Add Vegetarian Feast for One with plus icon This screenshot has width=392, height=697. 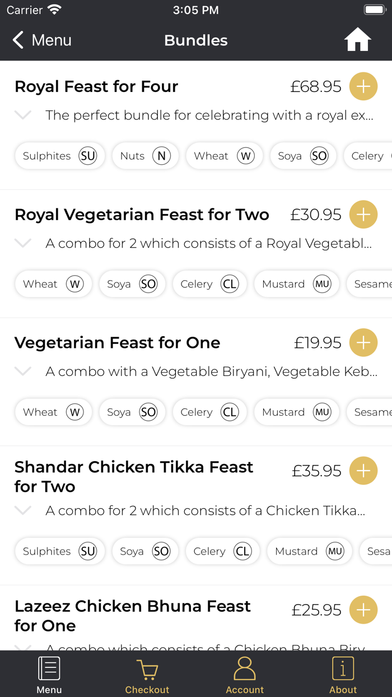click(x=363, y=342)
